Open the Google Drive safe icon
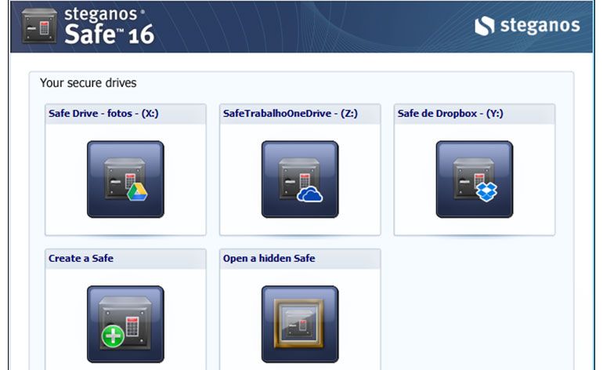Viewport: 603px width, 370px height. [125, 179]
